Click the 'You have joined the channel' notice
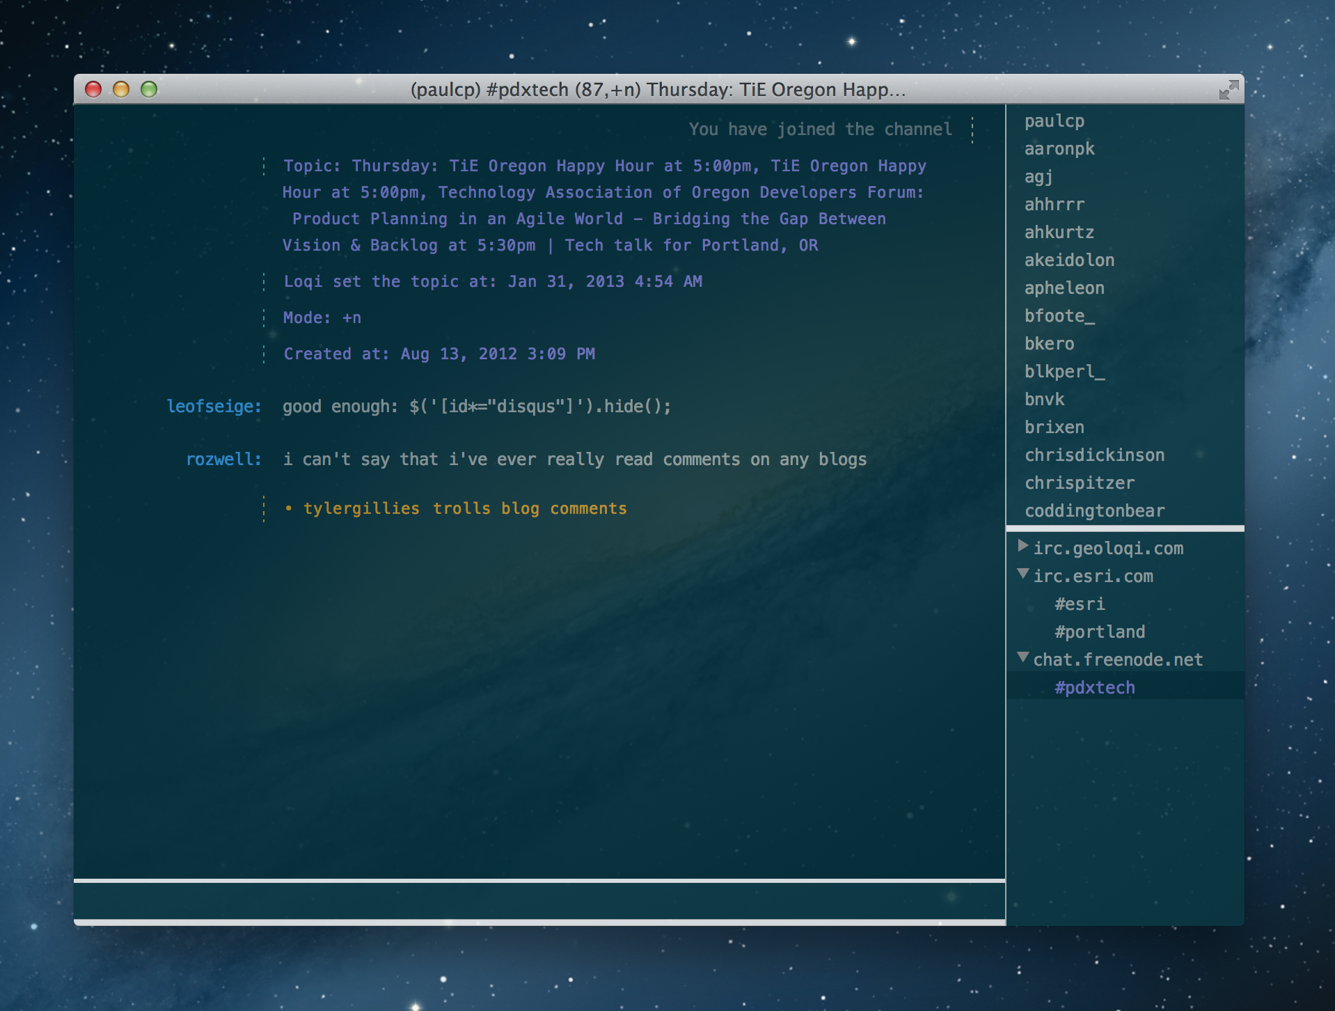This screenshot has height=1011, width=1335. tap(821, 130)
